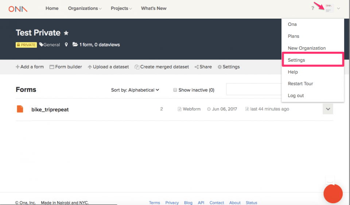The image size is (350, 205).
Task: Open the Terms footer link
Action: coord(155,202)
